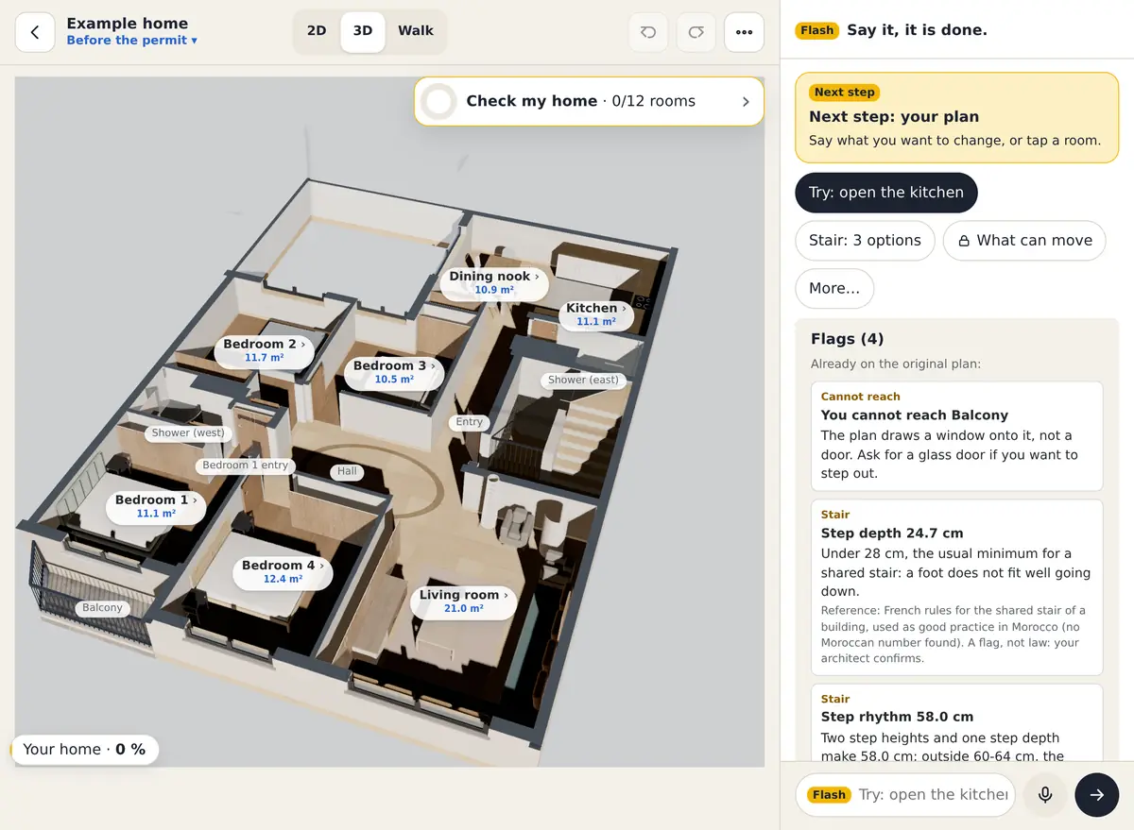Image resolution: width=1134 pixels, height=830 pixels.
Task: Select the Balcony label in the plan
Action: pyautogui.click(x=102, y=608)
